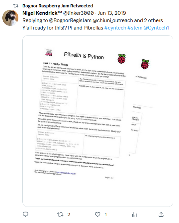Click the share upload arrow icon
This screenshot has width=179, height=223.
point(161,215)
